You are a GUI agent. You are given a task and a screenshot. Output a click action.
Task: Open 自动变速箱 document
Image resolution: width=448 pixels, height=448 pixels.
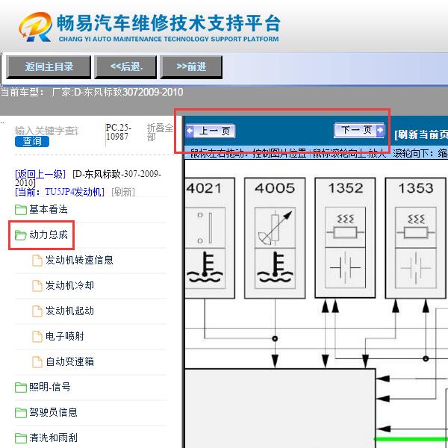pyautogui.click(x=69, y=362)
